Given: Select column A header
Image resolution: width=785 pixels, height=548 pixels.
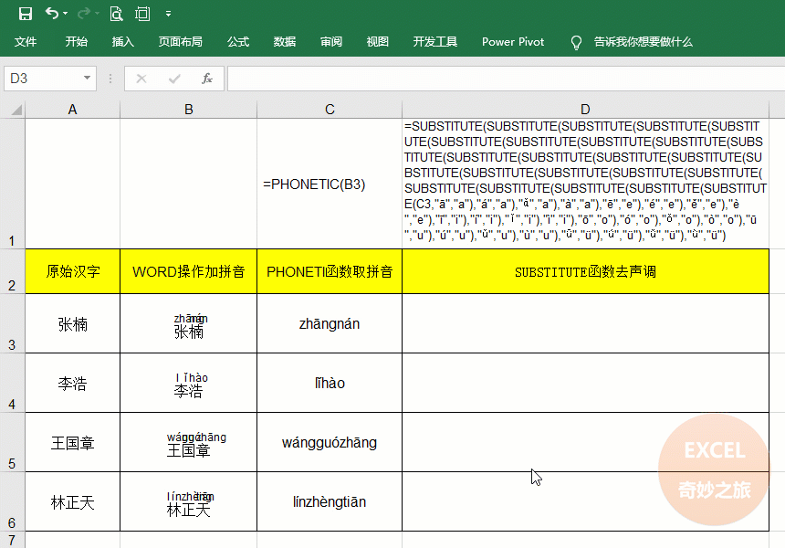Looking at the screenshot, I should click(x=73, y=110).
